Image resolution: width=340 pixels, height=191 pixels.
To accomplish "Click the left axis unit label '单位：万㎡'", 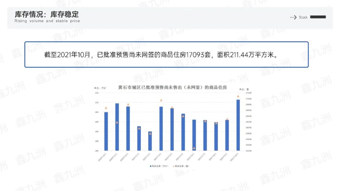I will pyautogui.click(x=100, y=88).
